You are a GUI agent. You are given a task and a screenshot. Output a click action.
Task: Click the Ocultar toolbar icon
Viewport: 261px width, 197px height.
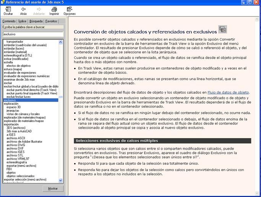8,11
